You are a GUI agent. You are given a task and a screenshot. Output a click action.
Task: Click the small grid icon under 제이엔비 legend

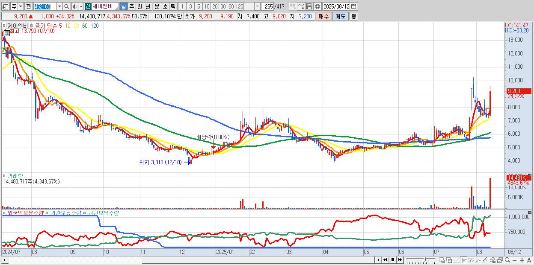[7, 34]
